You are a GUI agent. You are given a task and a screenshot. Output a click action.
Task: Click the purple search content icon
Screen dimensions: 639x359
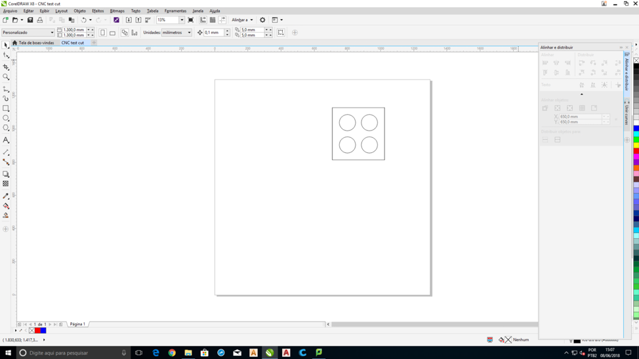coord(117,20)
